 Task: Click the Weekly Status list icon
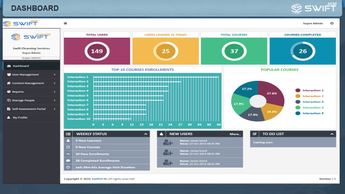click(68, 134)
